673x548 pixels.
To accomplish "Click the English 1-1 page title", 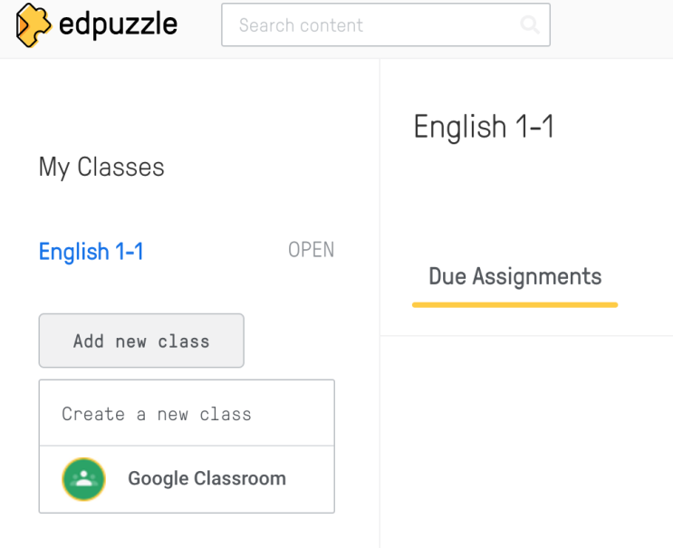I will coord(484,127).
